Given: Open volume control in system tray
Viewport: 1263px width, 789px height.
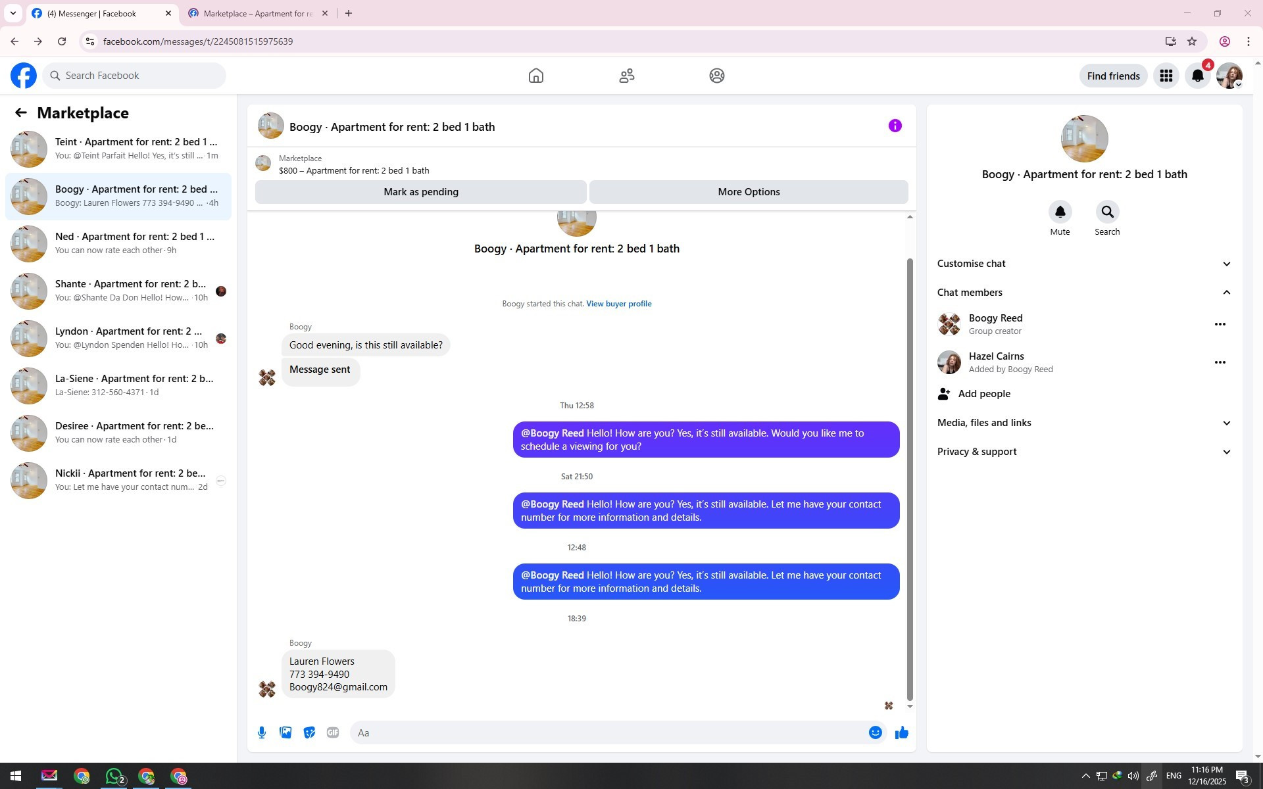Looking at the screenshot, I should 1133,777.
